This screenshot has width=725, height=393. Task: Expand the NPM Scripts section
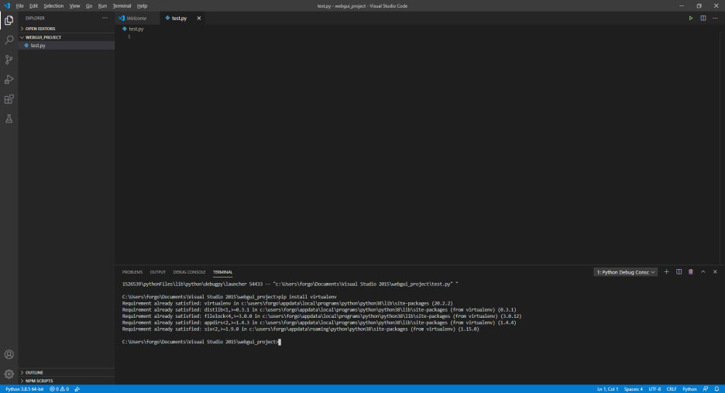67,381
